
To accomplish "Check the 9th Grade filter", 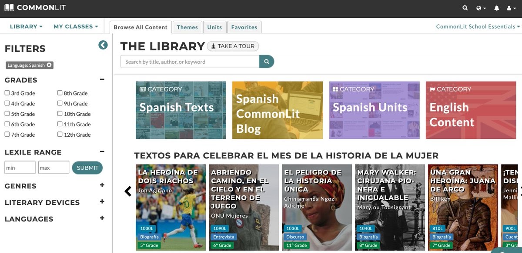I will [x=60, y=103].
